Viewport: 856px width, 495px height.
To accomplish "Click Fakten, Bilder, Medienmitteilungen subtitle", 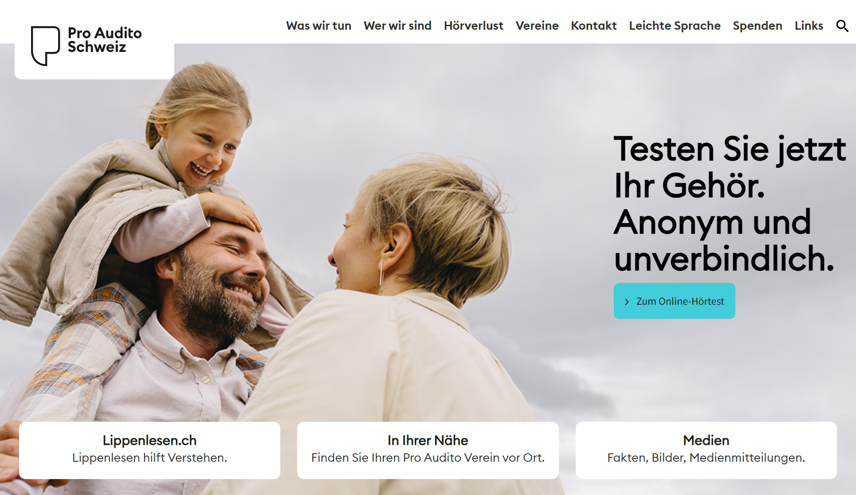I will 706,458.
